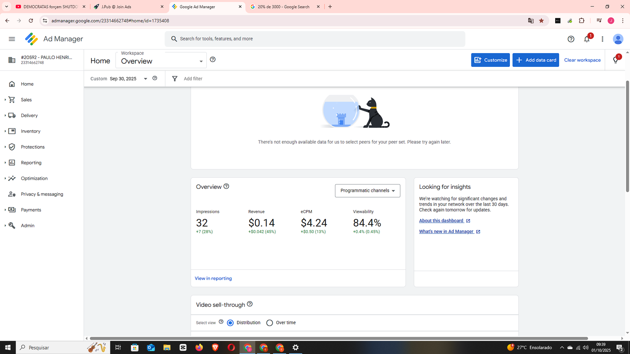This screenshot has width=630, height=354.
Task: Select the Distribution radio button
Action: [x=230, y=323]
